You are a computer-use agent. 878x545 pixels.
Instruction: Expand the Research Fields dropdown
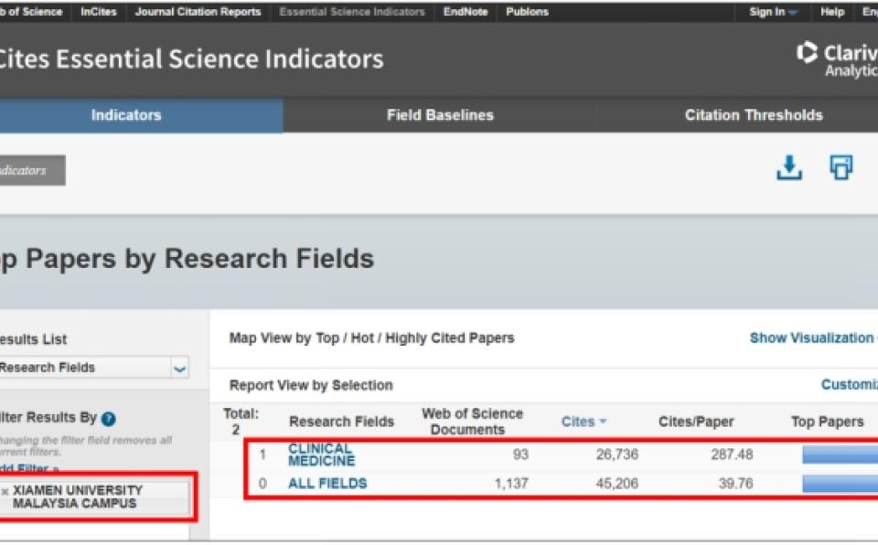point(179,369)
